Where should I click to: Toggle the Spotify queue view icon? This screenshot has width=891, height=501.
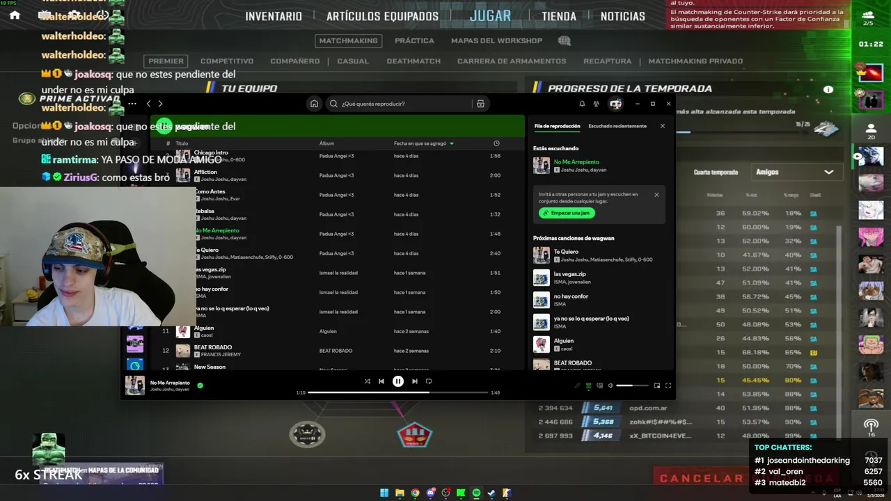tap(588, 385)
